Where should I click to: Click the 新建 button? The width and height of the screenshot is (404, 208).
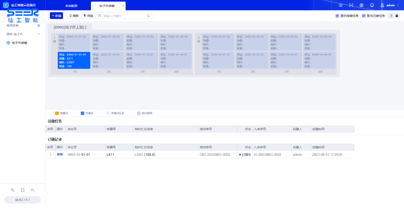56,16
